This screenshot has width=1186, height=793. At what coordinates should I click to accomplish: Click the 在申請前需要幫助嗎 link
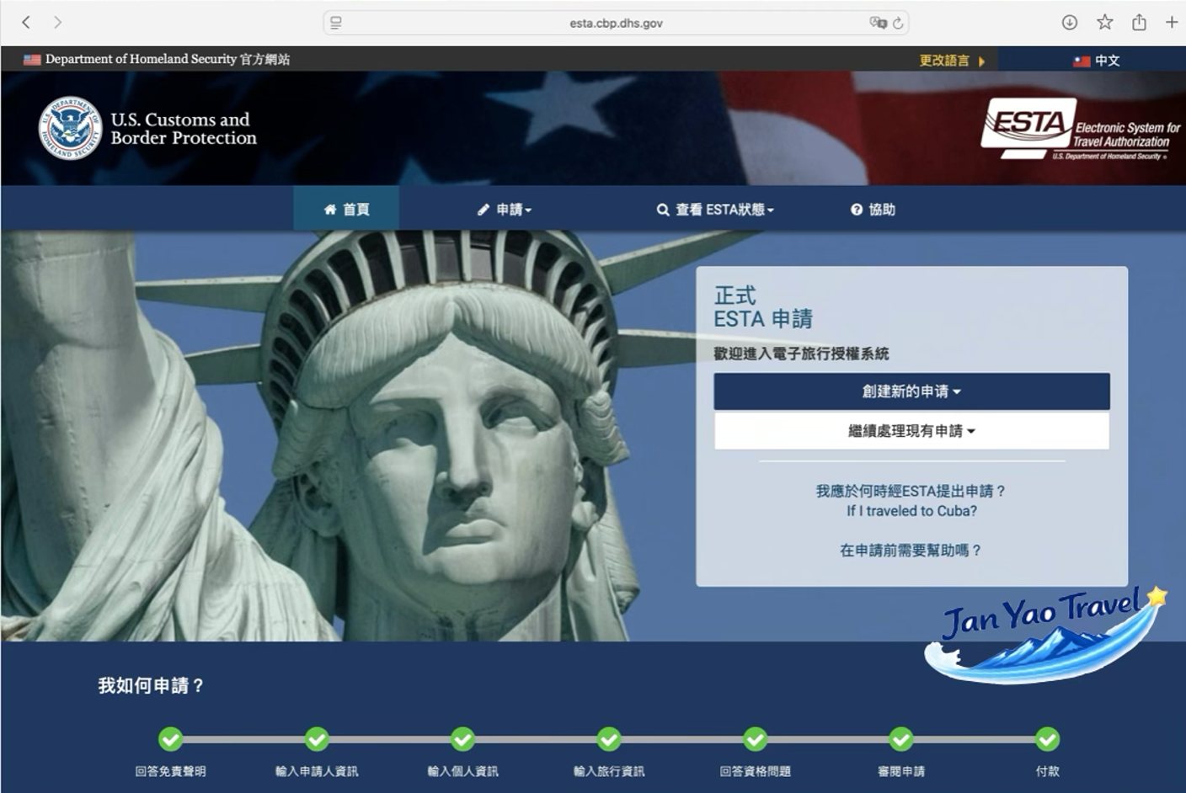pos(911,551)
